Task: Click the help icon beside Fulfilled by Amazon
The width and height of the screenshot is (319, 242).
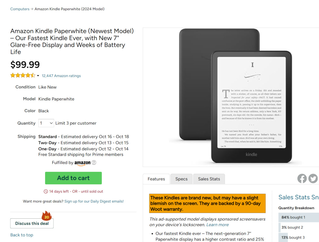Action: coord(94,163)
